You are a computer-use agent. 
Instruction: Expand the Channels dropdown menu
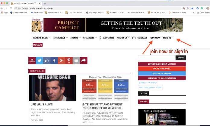[x=90, y=38]
